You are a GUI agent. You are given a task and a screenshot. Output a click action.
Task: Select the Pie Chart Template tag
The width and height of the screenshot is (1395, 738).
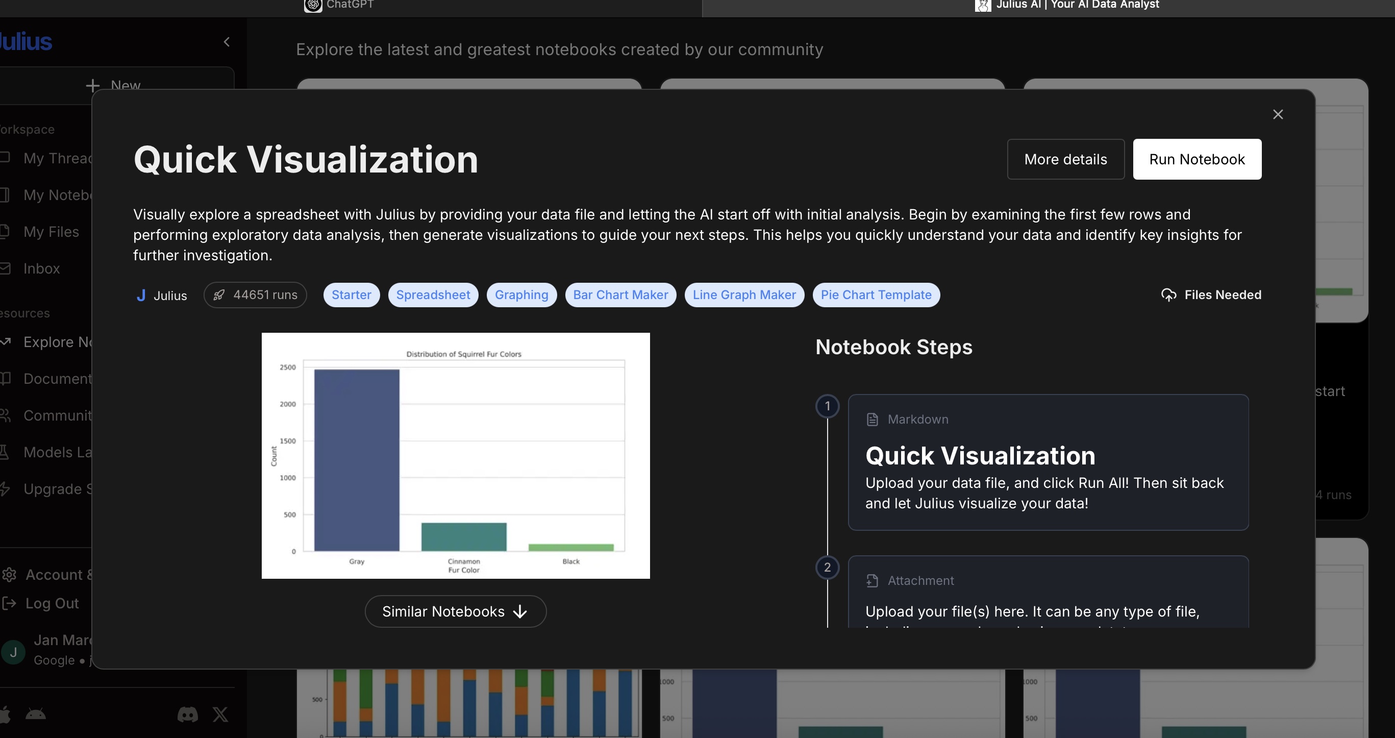(x=876, y=295)
